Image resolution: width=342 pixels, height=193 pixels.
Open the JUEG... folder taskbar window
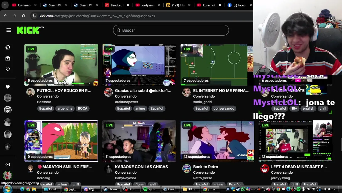(190, 189)
